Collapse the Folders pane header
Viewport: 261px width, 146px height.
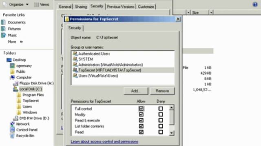[10, 53]
